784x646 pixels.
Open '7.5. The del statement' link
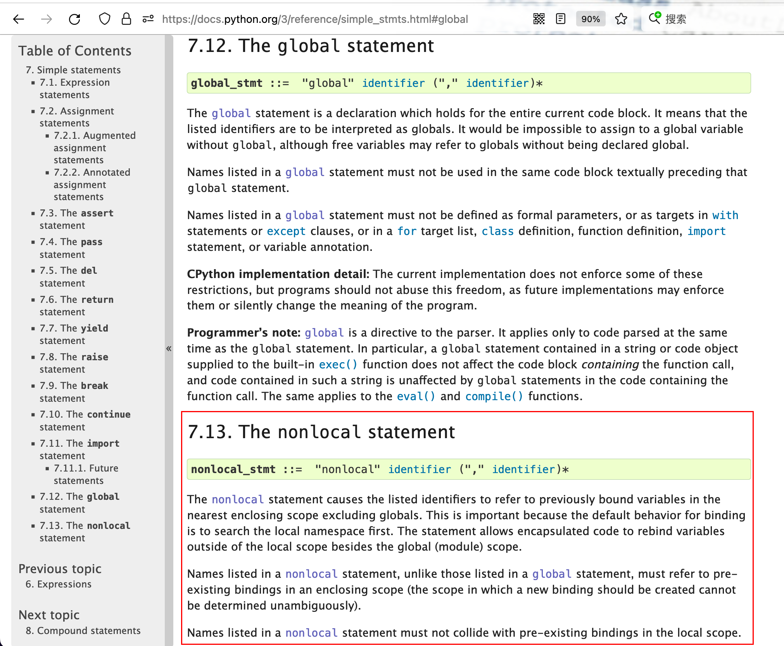68,276
